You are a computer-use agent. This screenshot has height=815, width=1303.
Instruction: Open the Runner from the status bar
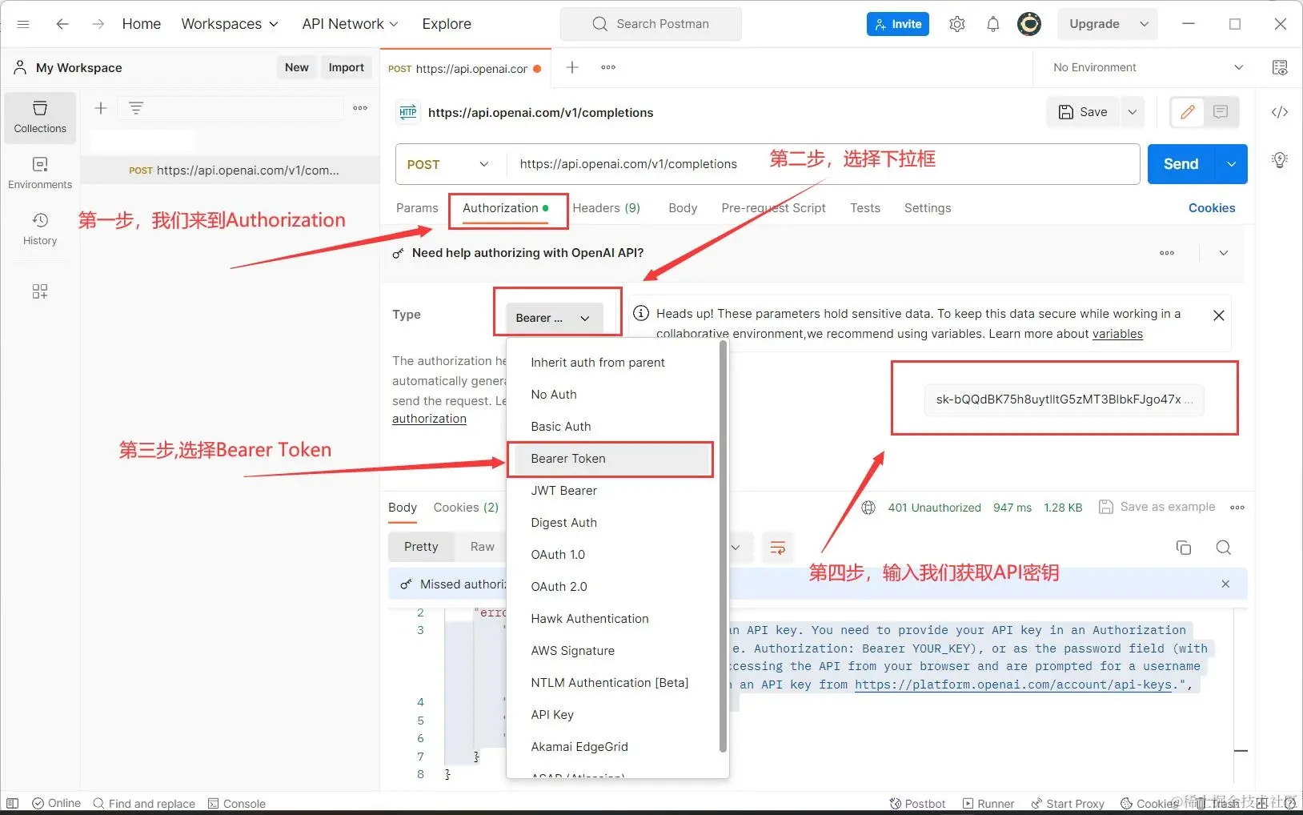pyautogui.click(x=988, y=803)
